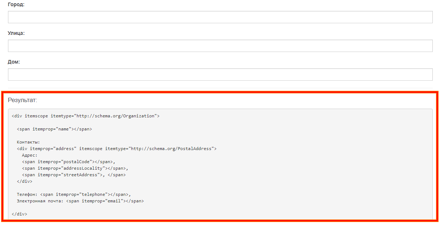This screenshot has height=226, width=444.
Task: Click the Город: field label
Action: coord(16,4)
